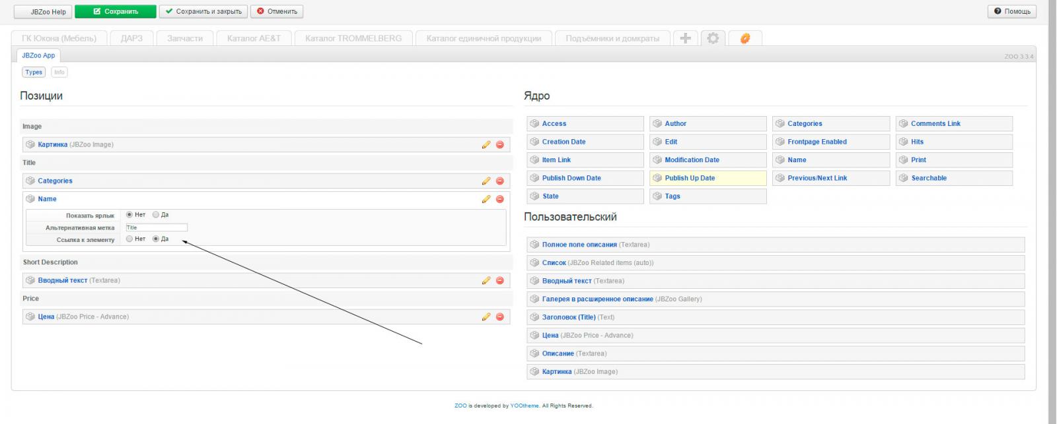
Task: Expand Categories settings via pencil icon
Action: (486, 181)
